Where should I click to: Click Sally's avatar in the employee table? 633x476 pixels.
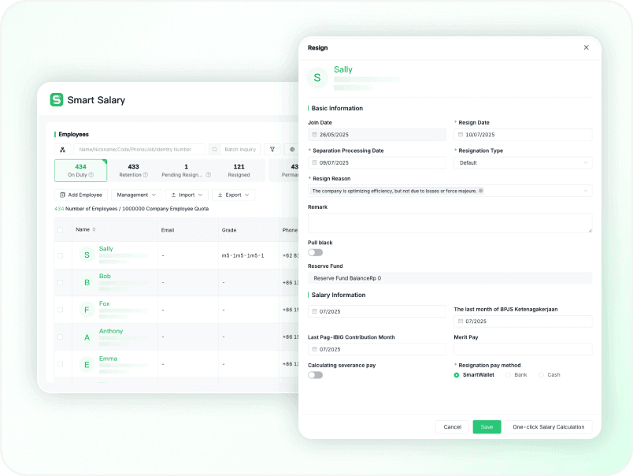87,255
